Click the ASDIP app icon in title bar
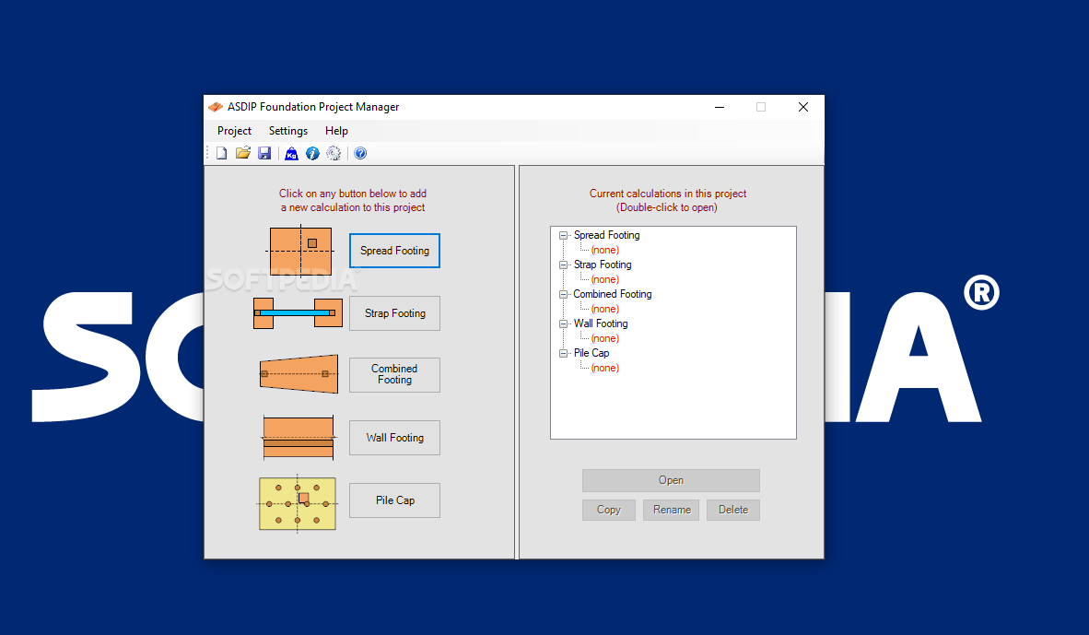 point(216,107)
